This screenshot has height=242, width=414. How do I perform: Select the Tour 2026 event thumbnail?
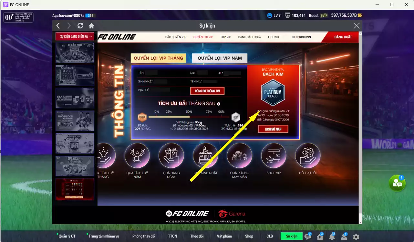click(x=75, y=143)
